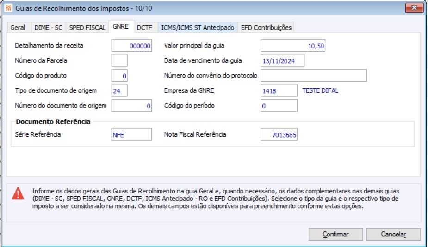Select the Código do produto field
The image size is (428, 247).
pyautogui.click(x=119, y=75)
